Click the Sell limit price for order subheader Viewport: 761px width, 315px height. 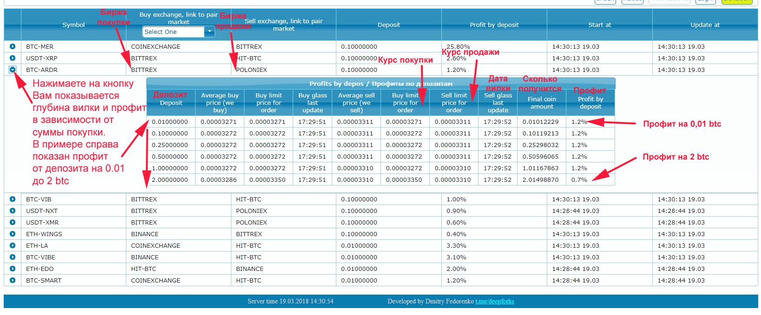pos(454,103)
